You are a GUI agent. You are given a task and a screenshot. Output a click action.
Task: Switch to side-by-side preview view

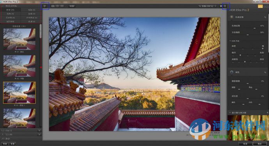[x=62, y=6]
